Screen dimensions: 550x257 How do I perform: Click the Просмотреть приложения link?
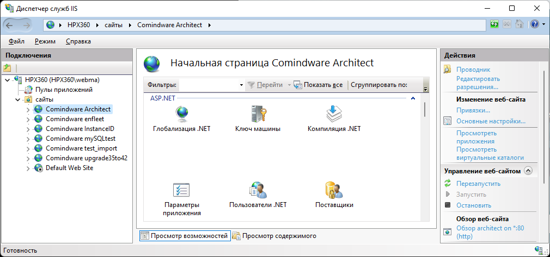pyautogui.click(x=476, y=137)
